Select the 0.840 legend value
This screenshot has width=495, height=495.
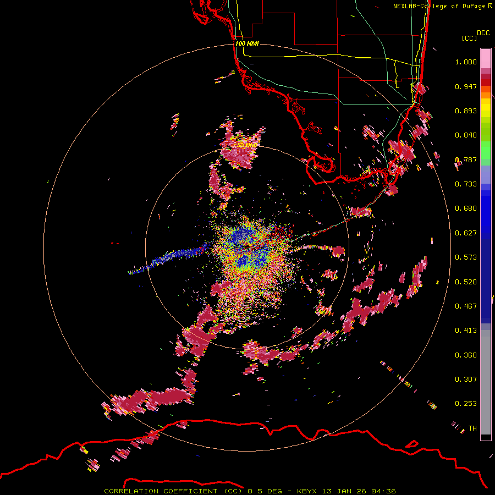pyautogui.click(x=466, y=135)
